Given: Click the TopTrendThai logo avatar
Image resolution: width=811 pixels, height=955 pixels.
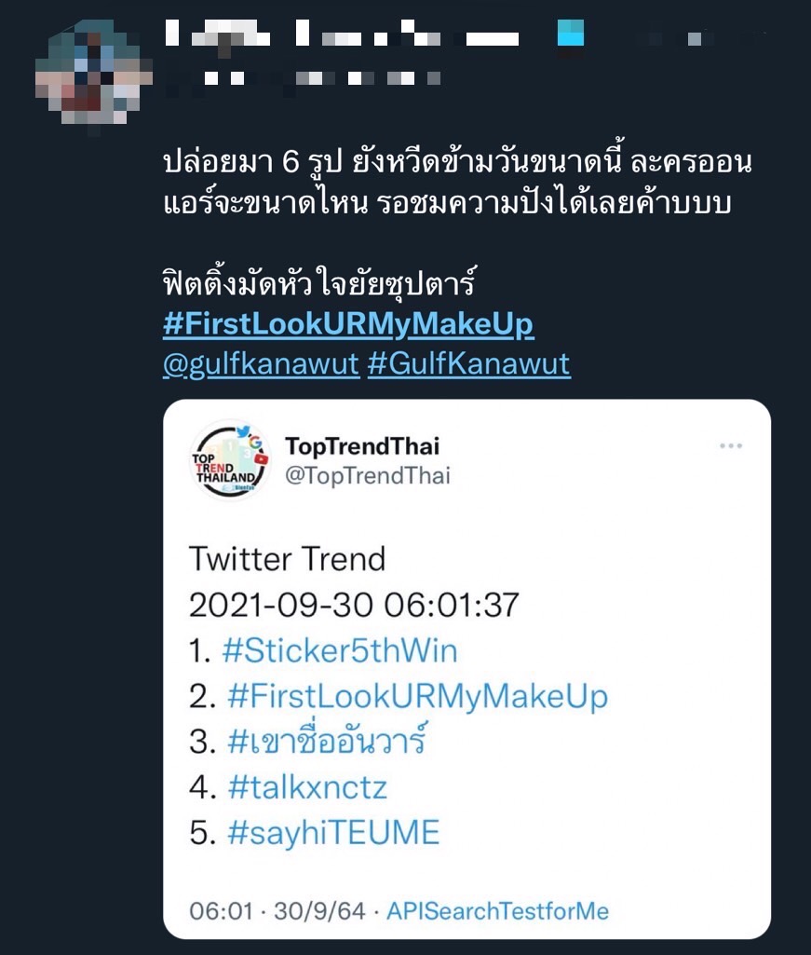Looking at the screenshot, I should point(229,459).
